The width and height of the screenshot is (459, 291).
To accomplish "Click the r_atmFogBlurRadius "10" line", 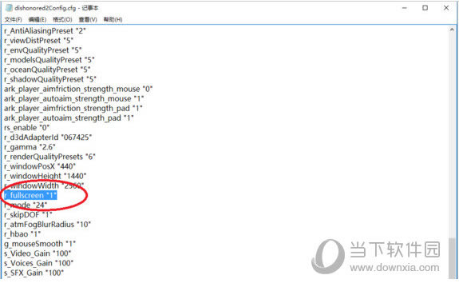I will 47,224.
